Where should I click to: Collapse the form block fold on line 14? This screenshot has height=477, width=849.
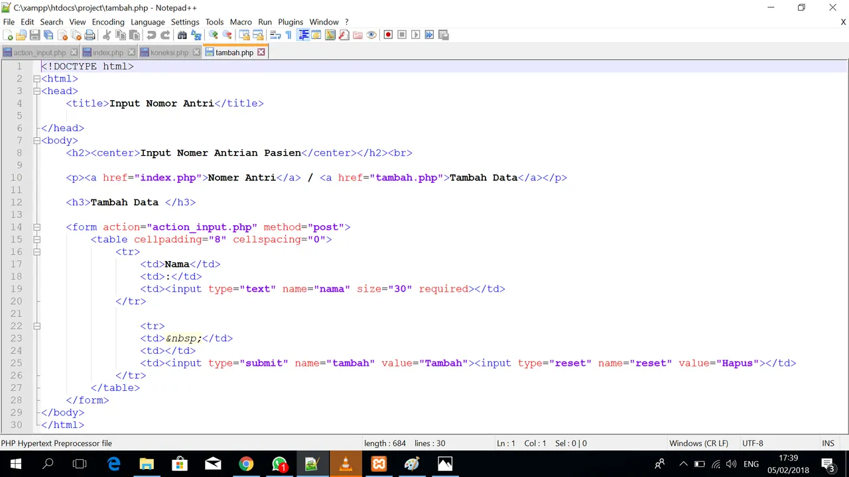[x=36, y=227]
